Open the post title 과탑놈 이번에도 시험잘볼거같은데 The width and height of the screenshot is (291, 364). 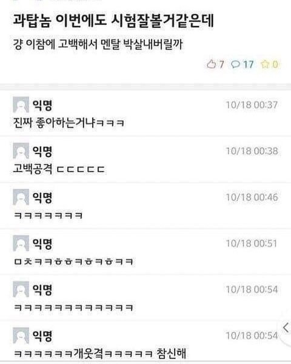[x=113, y=21]
